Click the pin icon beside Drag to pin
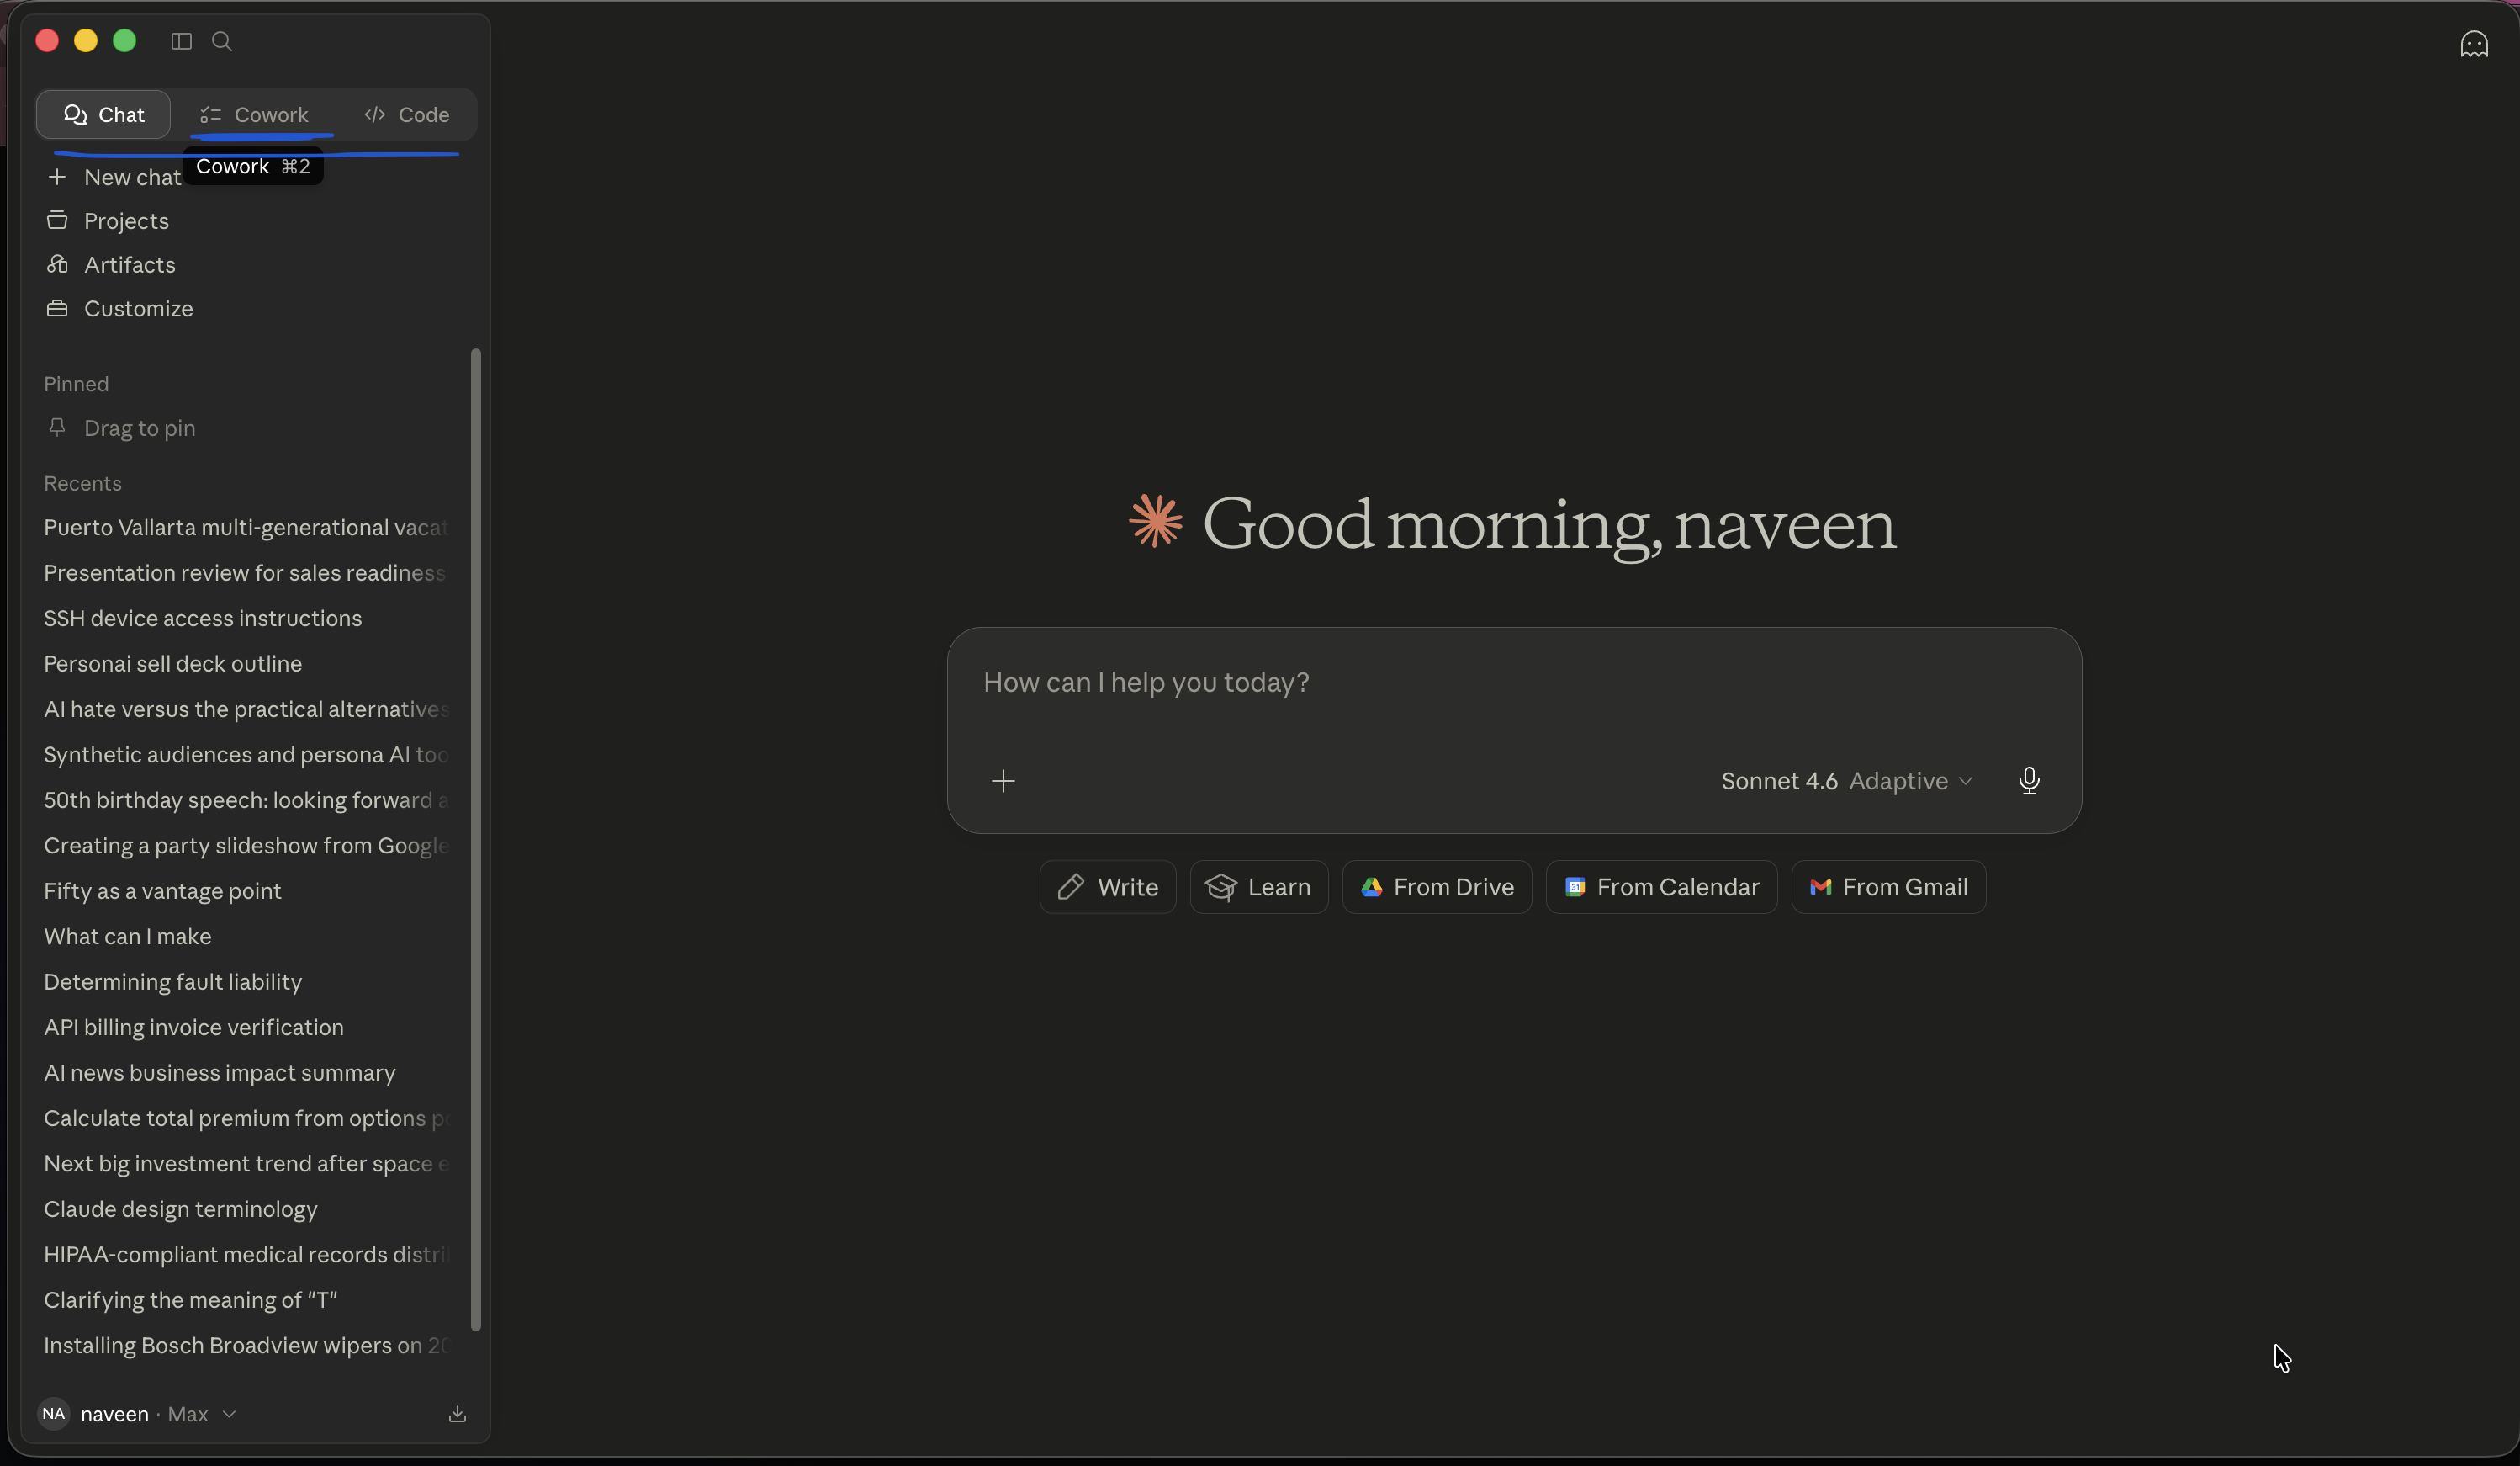Screen dimensions: 2520x1466 coord(57,428)
